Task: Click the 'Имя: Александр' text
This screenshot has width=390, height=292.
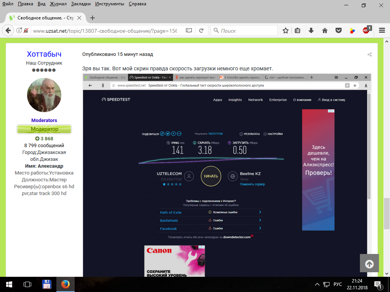Action: coord(44,166)
